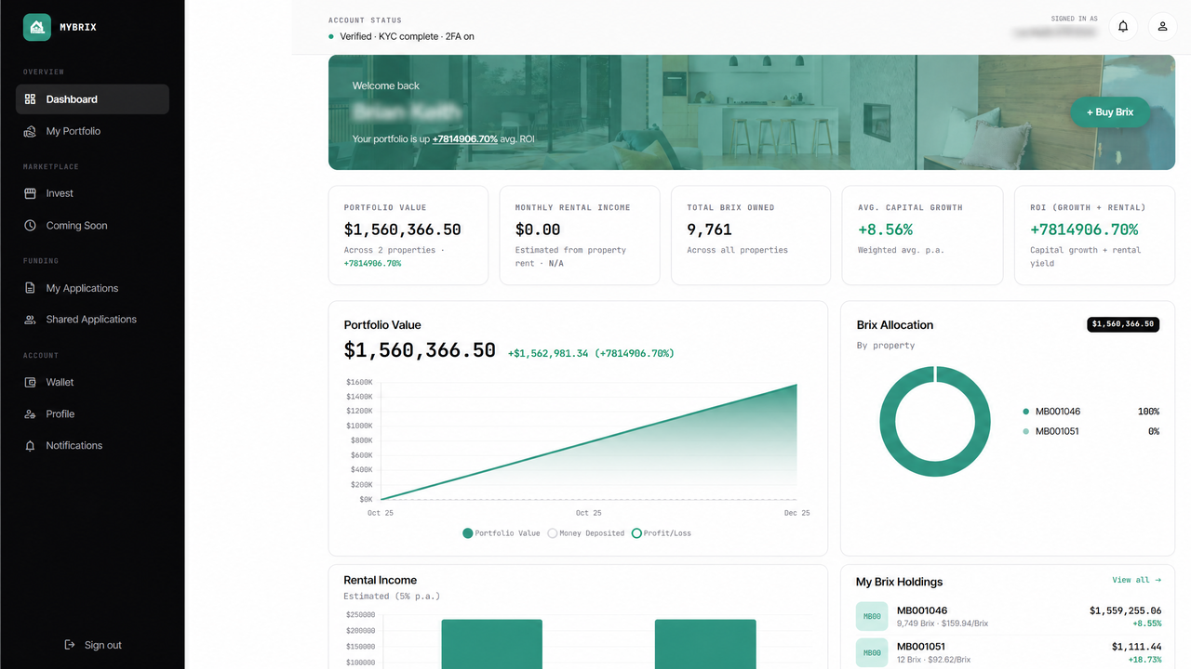Image resolution: width=1191 pixels, height=669 pixels.
Task: Click the black $1,560,366.50 allocation badge
Action: 1123,324
